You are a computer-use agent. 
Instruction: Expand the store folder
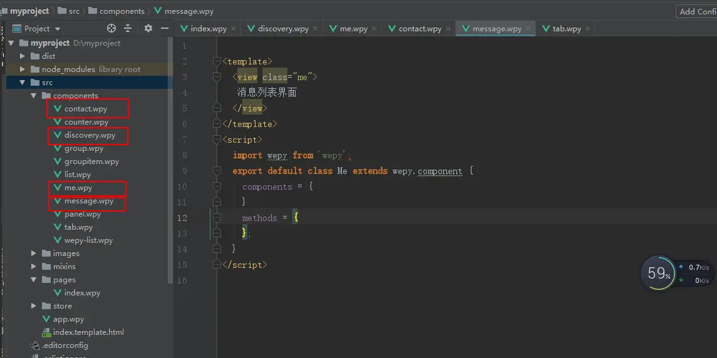[33, 306]
